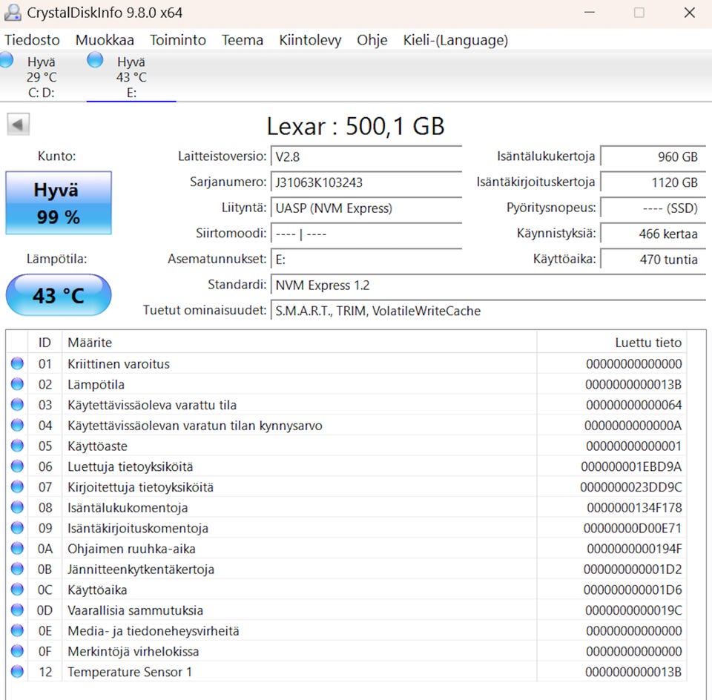Click status icon for Käytettävissäoleva varattu tila

[x=17, y=404]
